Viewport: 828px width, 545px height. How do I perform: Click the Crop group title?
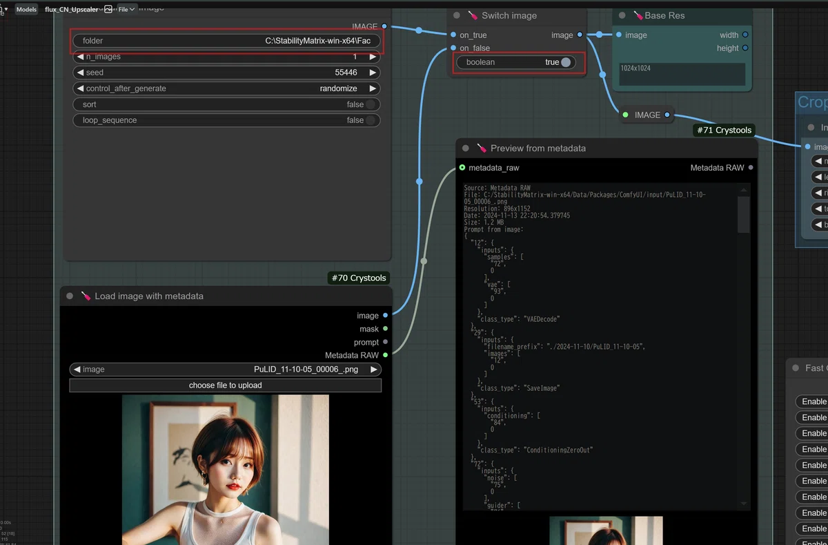[x=812, y=102]
